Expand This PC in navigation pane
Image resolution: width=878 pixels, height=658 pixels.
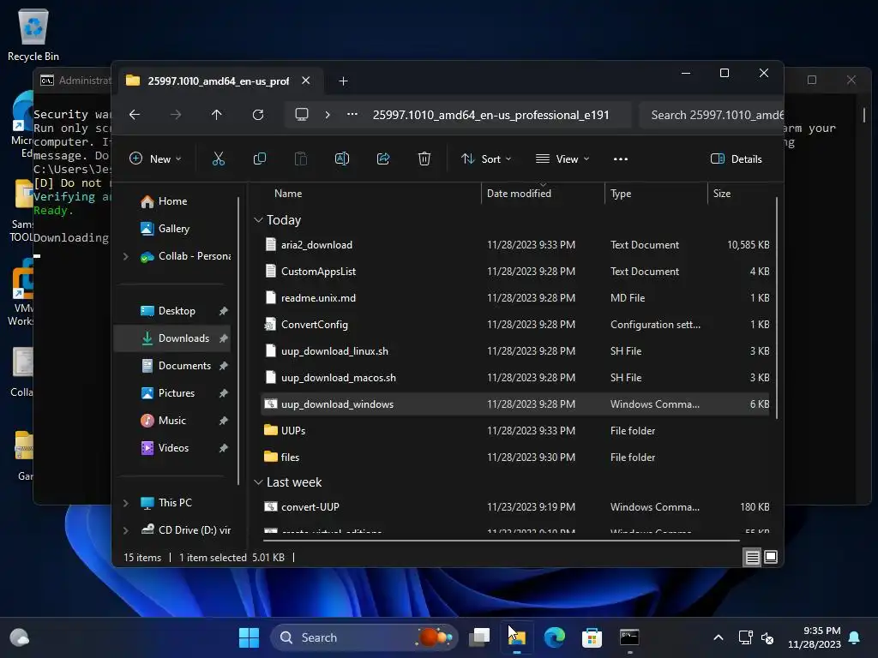tap(125, 503)
